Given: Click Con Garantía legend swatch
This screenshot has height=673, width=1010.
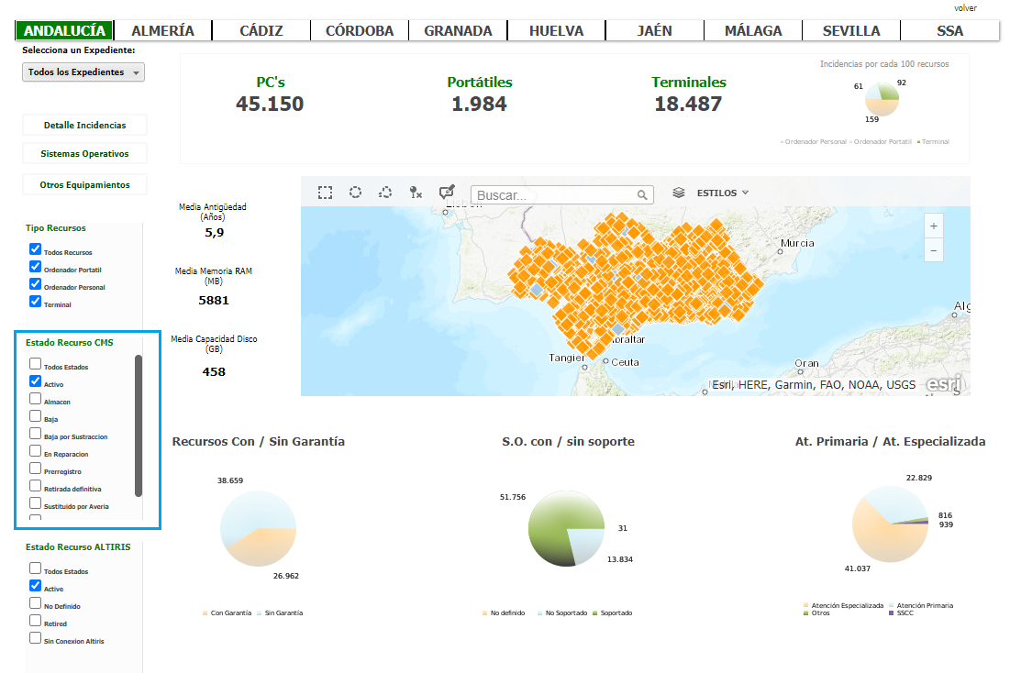Looking at the screenshot, I should (x=205, y=613).
